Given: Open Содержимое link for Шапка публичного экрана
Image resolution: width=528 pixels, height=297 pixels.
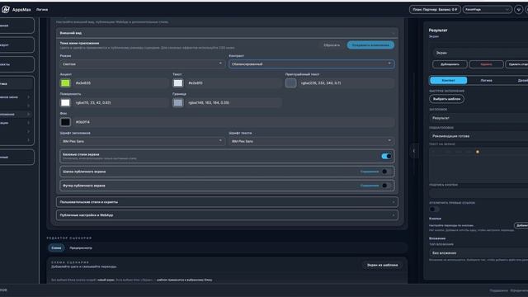Looking at the screenshot, I should [370, 172].
